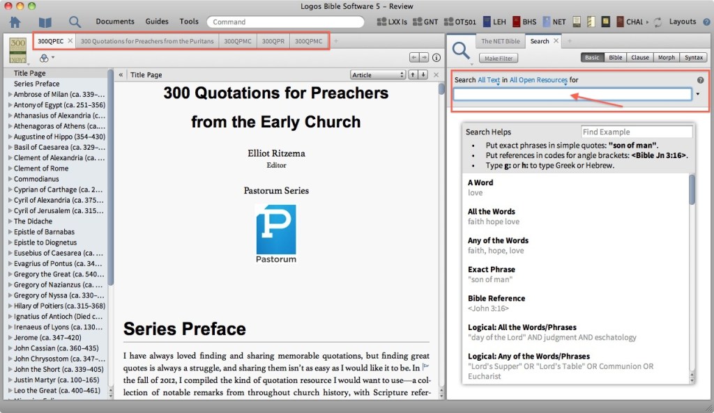
Task: Open the BHS resource shortcut
Action: coord(524,22)
